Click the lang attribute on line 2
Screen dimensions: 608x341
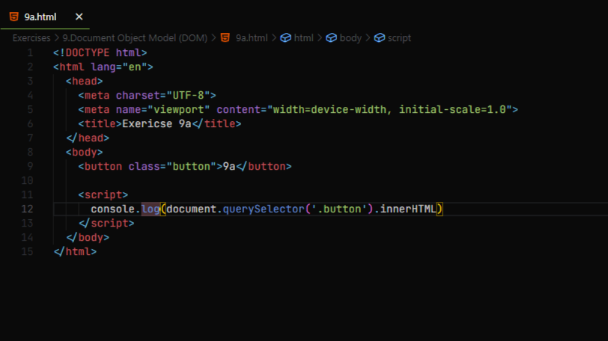pyautogui.click(x=103, y=67)
